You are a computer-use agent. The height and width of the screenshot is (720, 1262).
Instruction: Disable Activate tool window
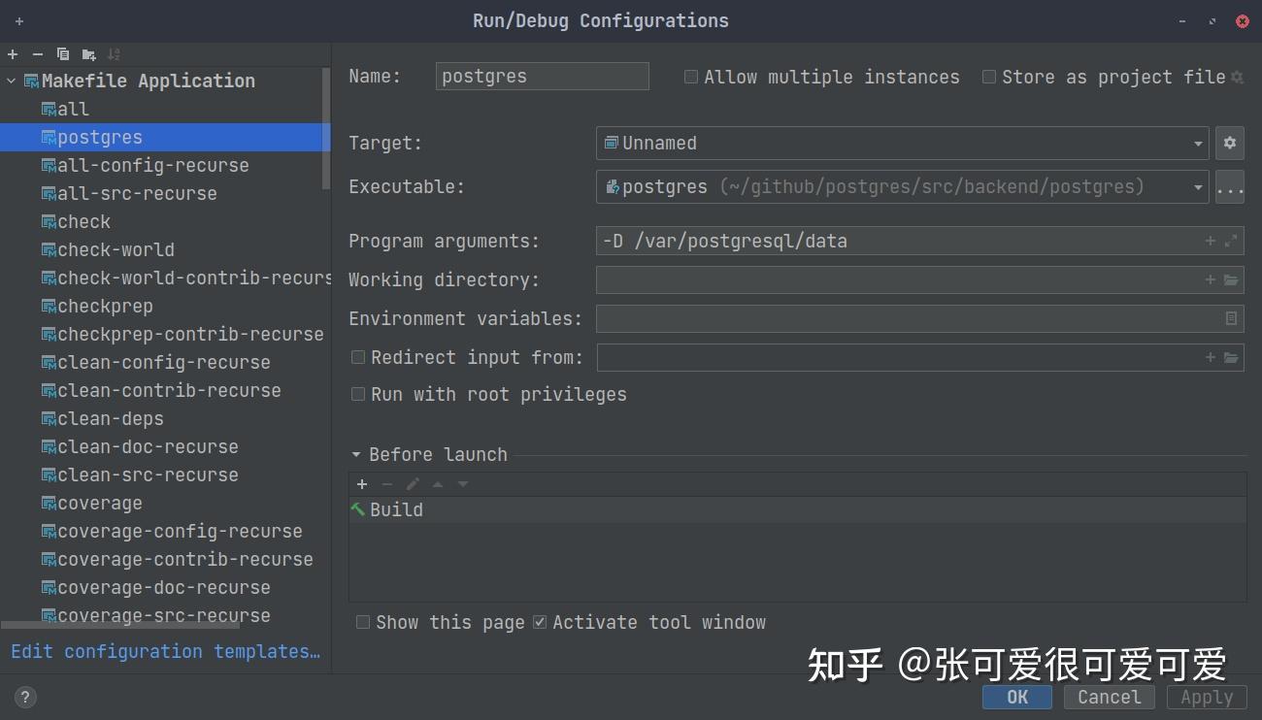pyautogui.click(x=540, y=622)
